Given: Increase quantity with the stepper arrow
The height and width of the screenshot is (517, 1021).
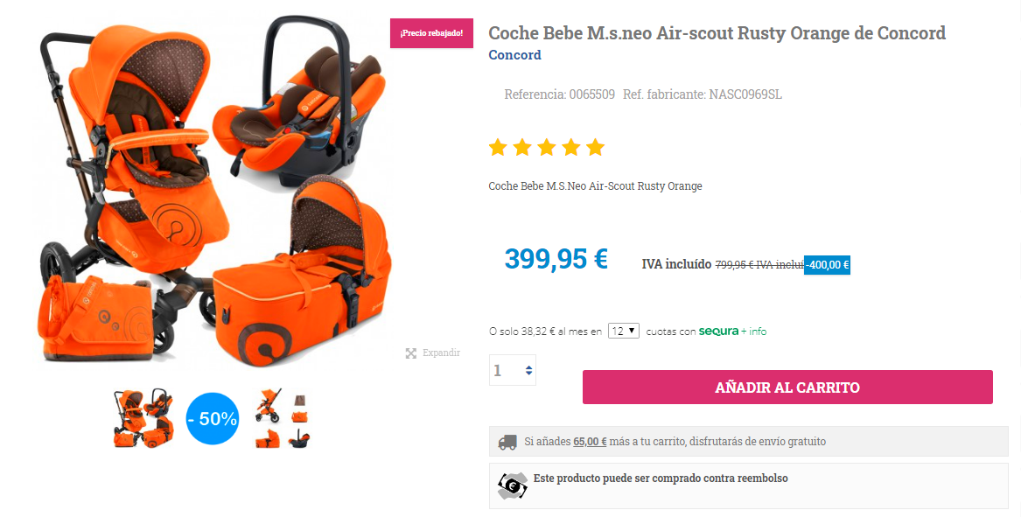Looking at the screenshot, I should click(x=528, y=367).
